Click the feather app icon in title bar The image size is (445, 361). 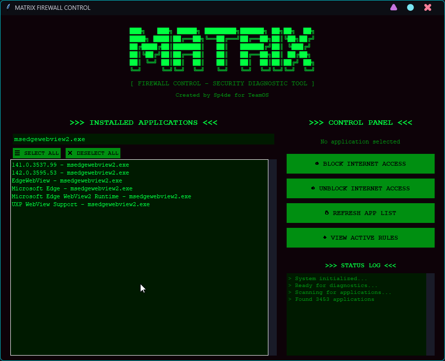click(x=8, y=7)
